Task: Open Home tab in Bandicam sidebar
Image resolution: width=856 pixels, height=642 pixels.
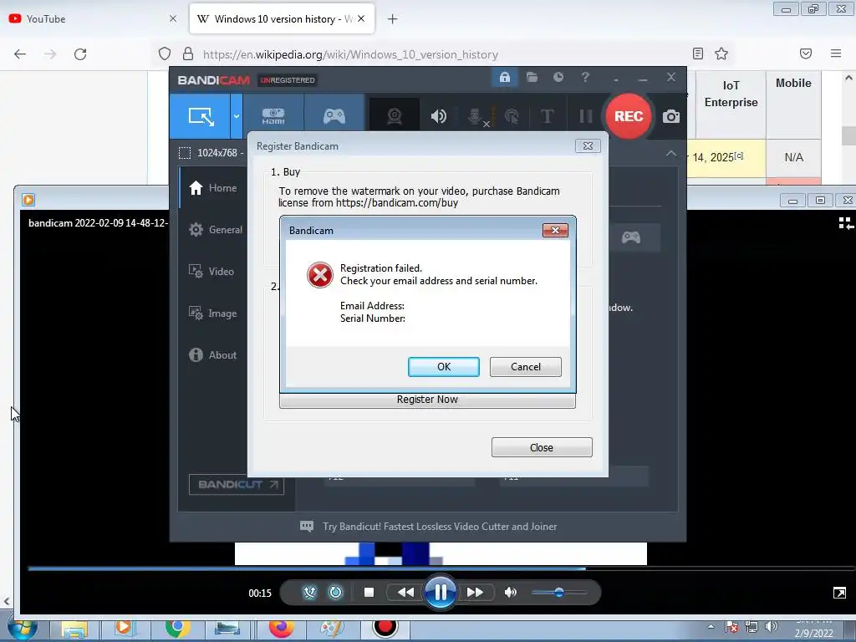Action: pyautogui.click(x=213, y=188)
